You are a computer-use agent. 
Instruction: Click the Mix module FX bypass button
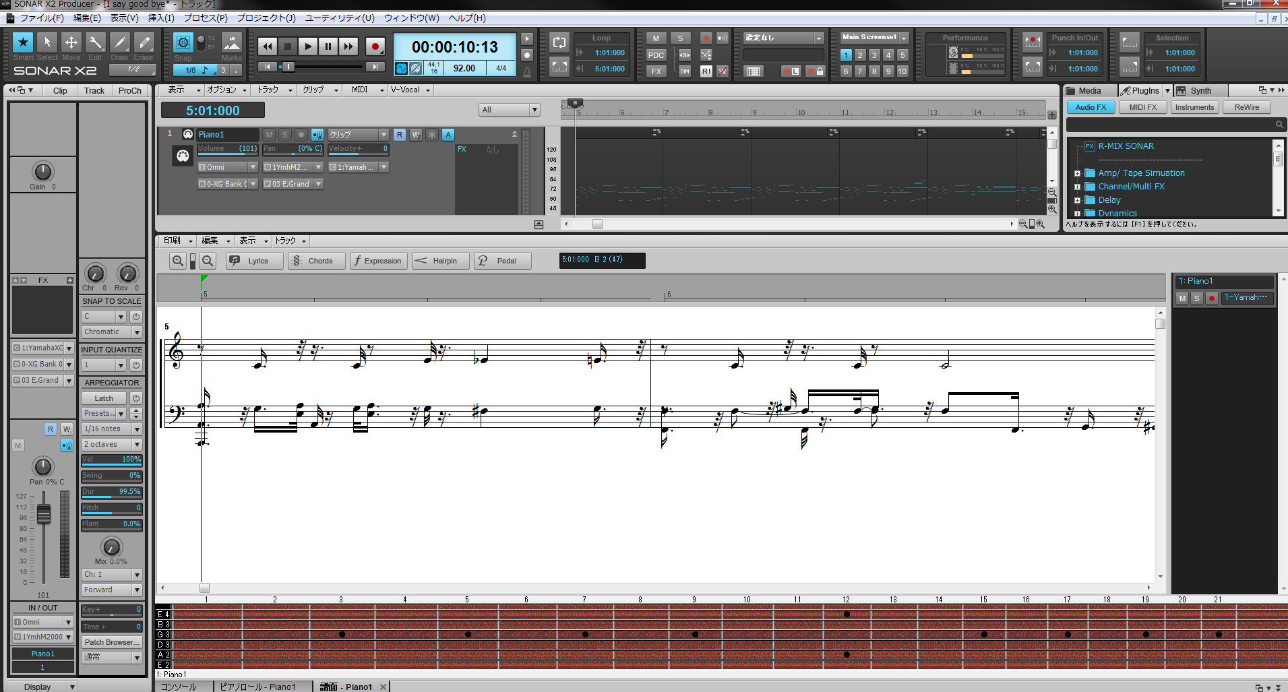pyautogui.click(x=656, y=71)
